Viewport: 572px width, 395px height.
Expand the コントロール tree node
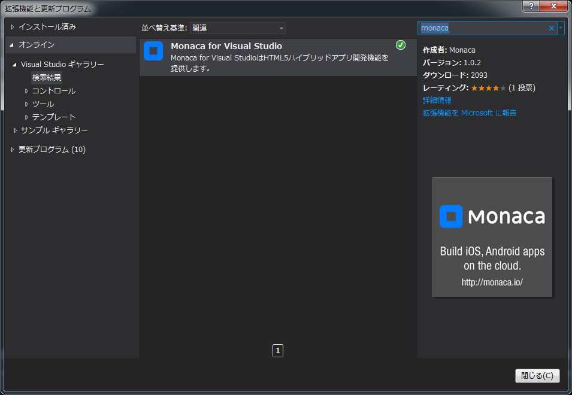tap(26, 91)
